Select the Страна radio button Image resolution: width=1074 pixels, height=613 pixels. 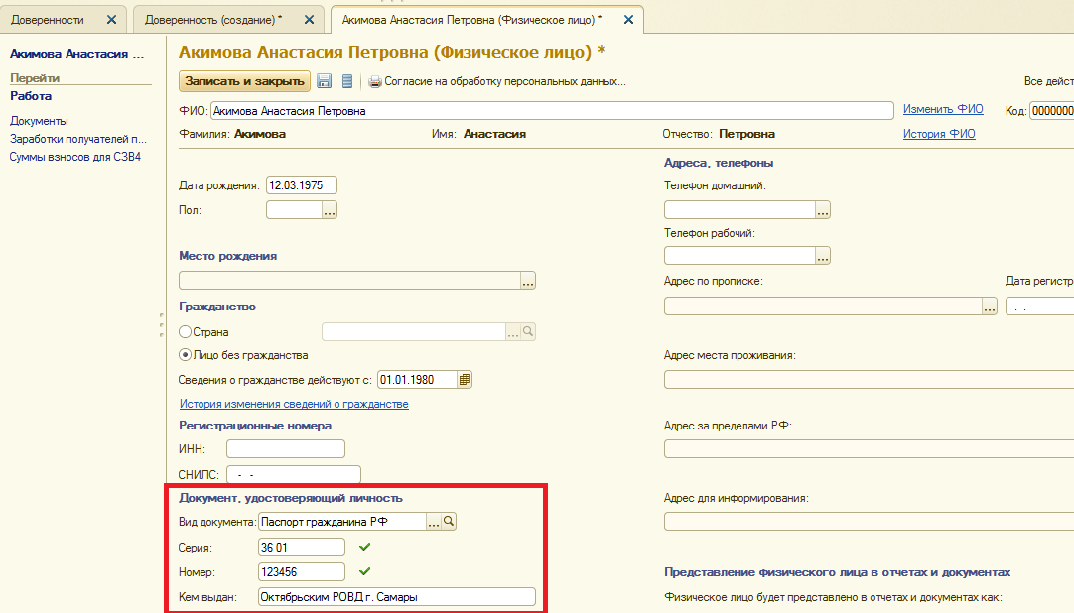pos(185,332)
